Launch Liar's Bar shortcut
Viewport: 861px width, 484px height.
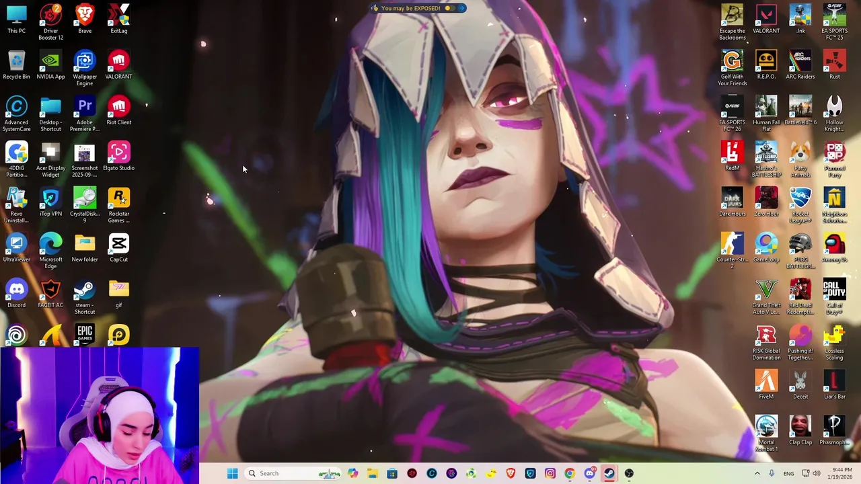[x=834, y=385]
